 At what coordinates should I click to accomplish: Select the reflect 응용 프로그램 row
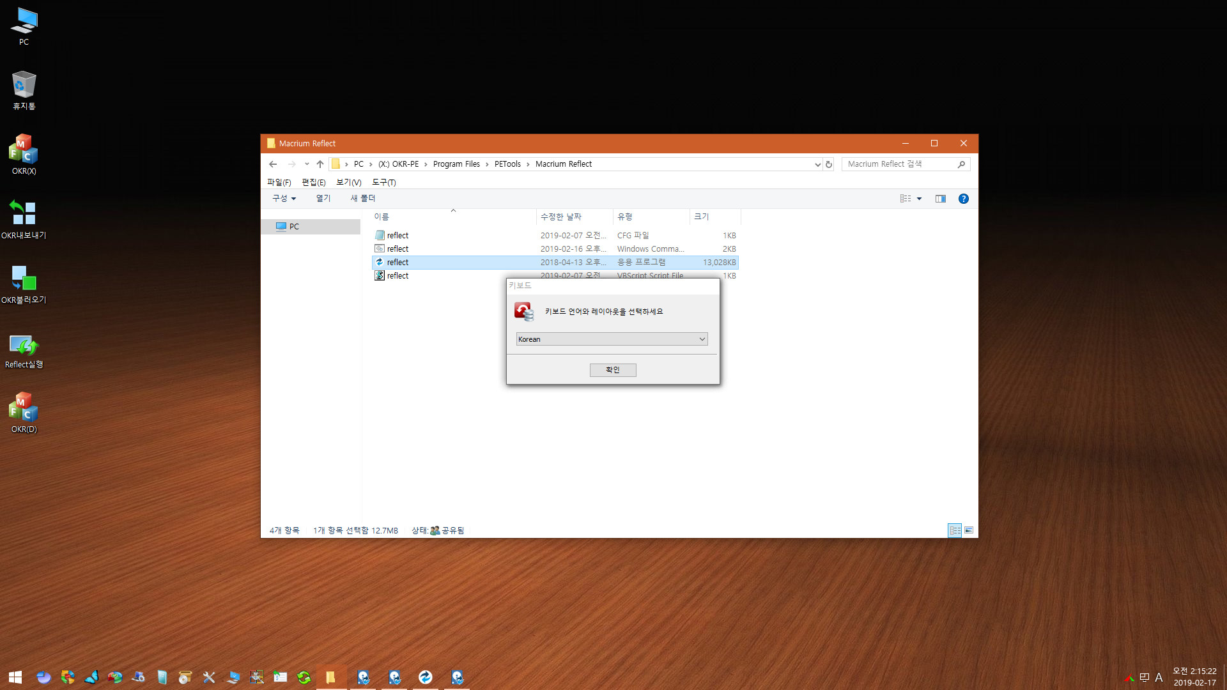pos(555,263)
